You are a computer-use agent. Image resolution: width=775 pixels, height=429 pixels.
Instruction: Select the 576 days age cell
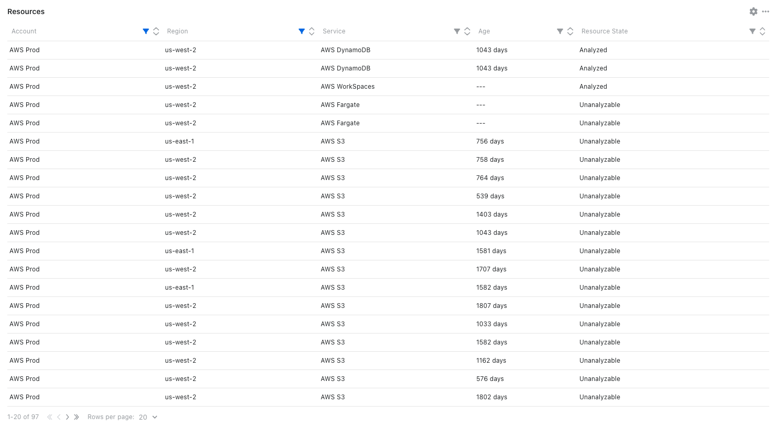point(490,379)
